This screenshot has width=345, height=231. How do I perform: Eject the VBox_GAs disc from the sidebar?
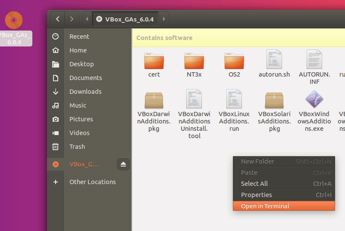pyautogui.click(x=123, y=164)
